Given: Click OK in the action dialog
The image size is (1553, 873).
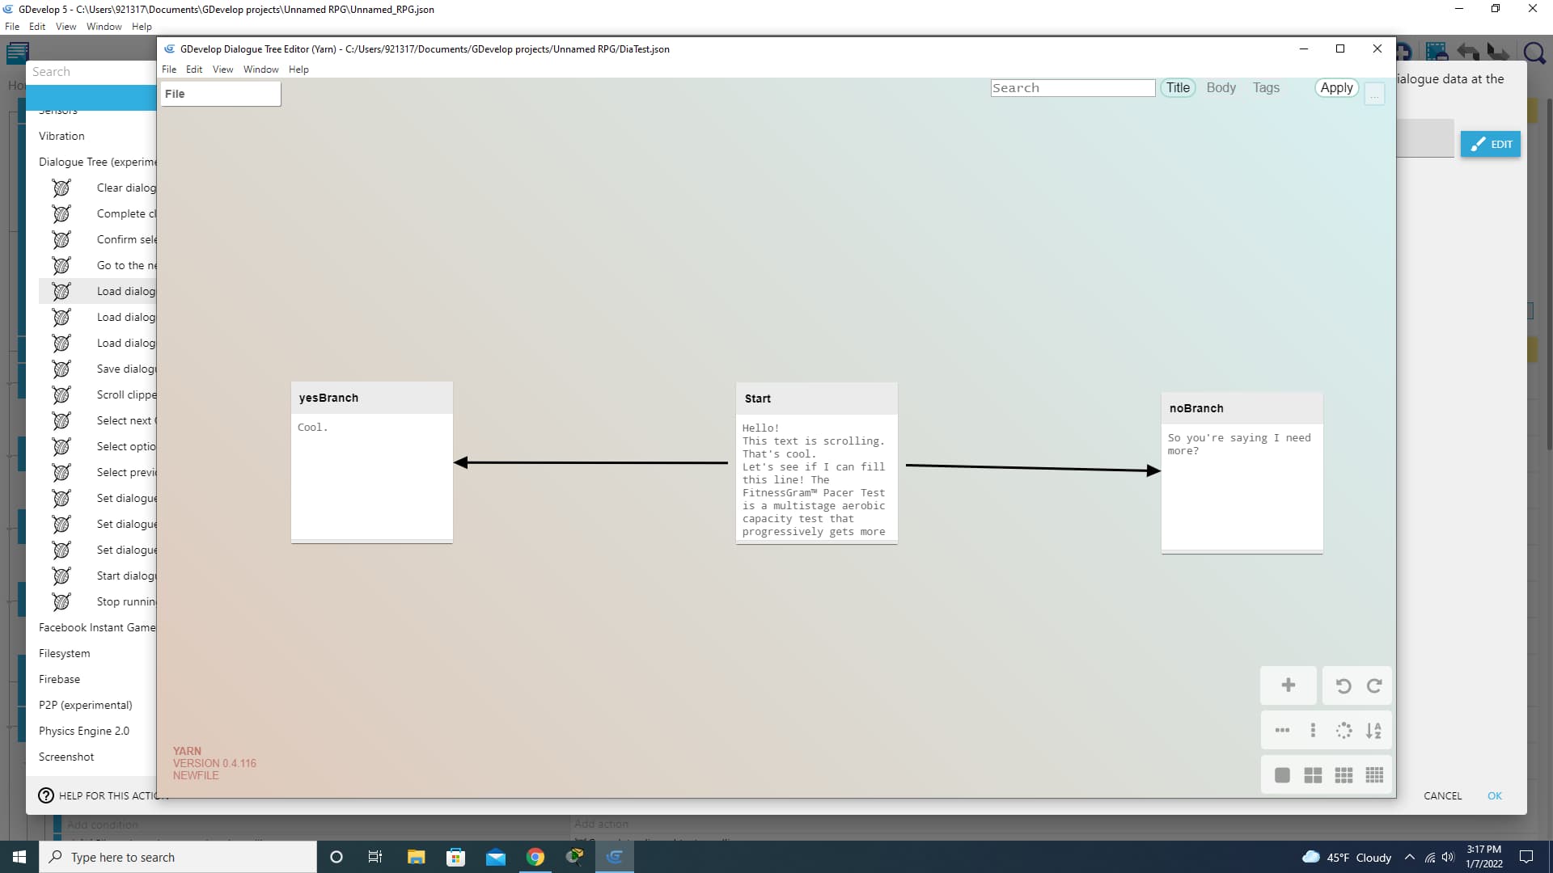Looking at the screenshot, I should point(1495,795).
